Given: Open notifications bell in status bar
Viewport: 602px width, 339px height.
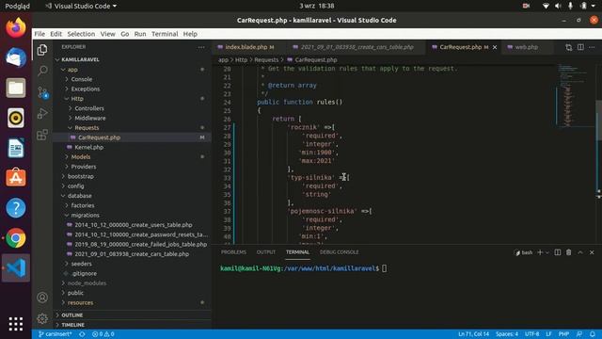Looking at the screenshot, I should pos(593,334).
